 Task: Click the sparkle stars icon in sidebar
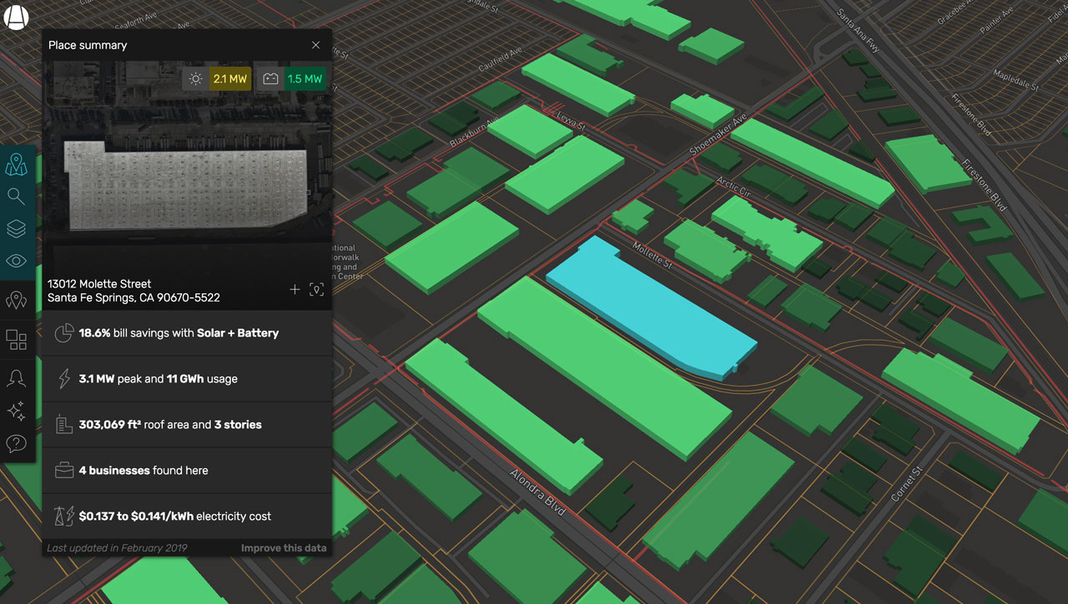point(16,411)
